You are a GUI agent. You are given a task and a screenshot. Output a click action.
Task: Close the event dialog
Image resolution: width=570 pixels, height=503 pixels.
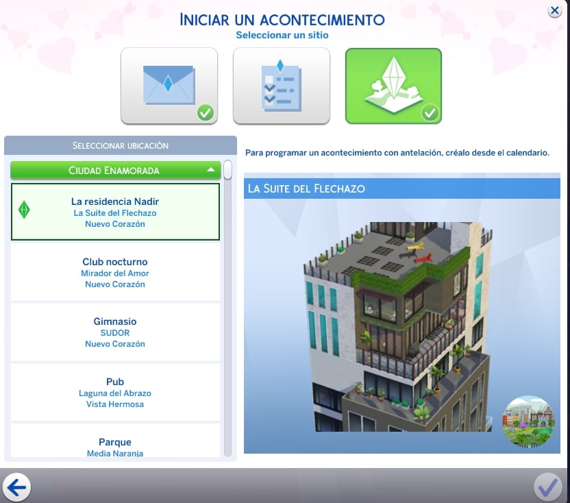(555, 10)
